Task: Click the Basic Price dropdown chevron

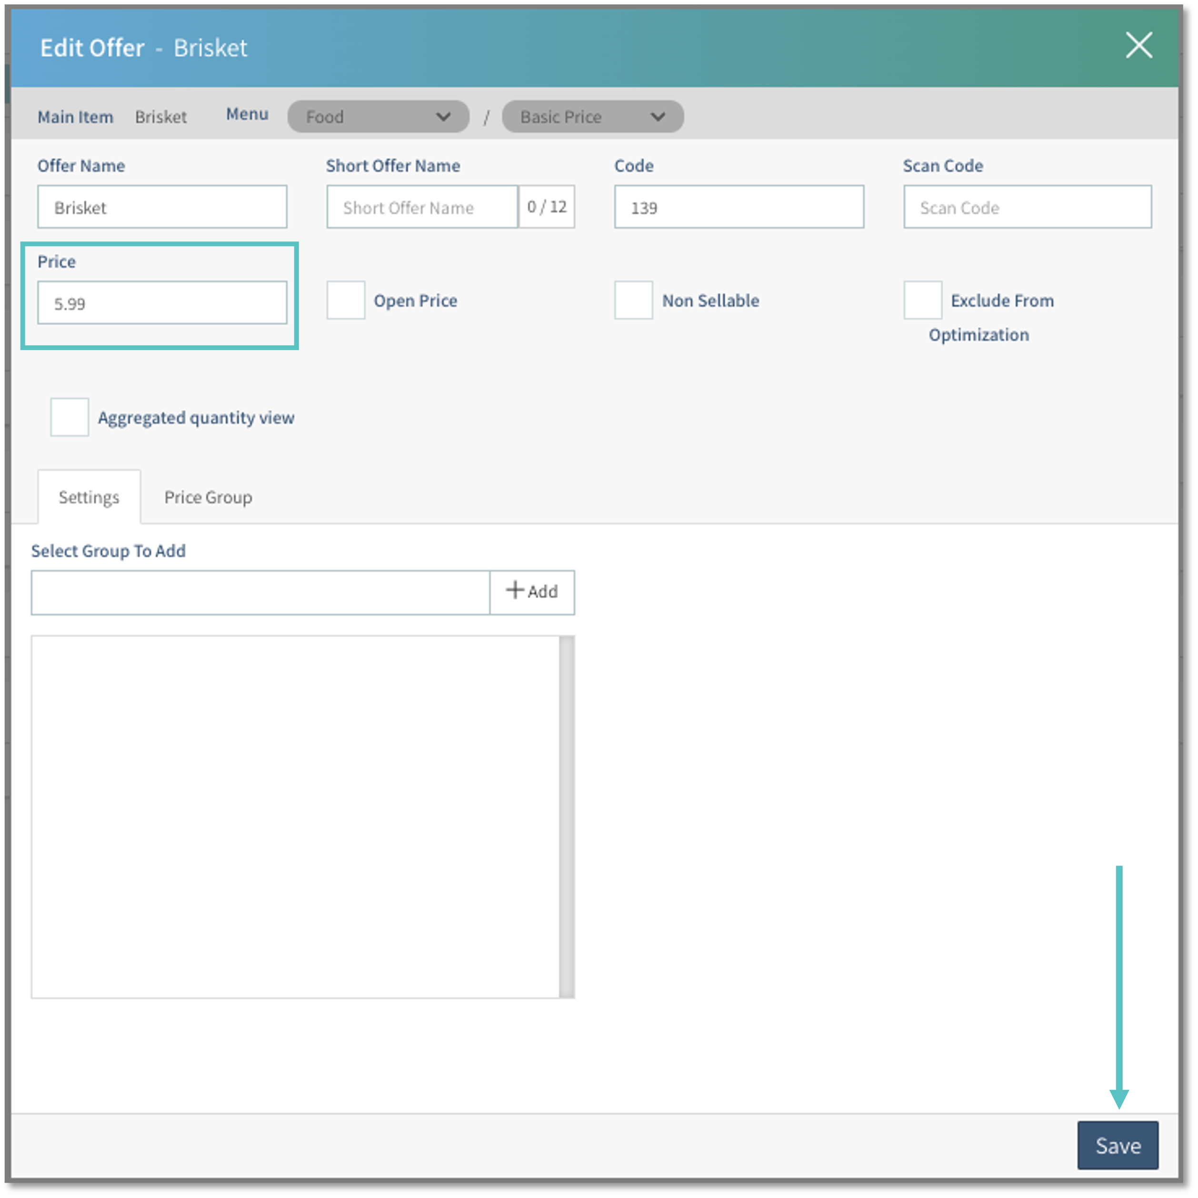Action: click(657, 117)
